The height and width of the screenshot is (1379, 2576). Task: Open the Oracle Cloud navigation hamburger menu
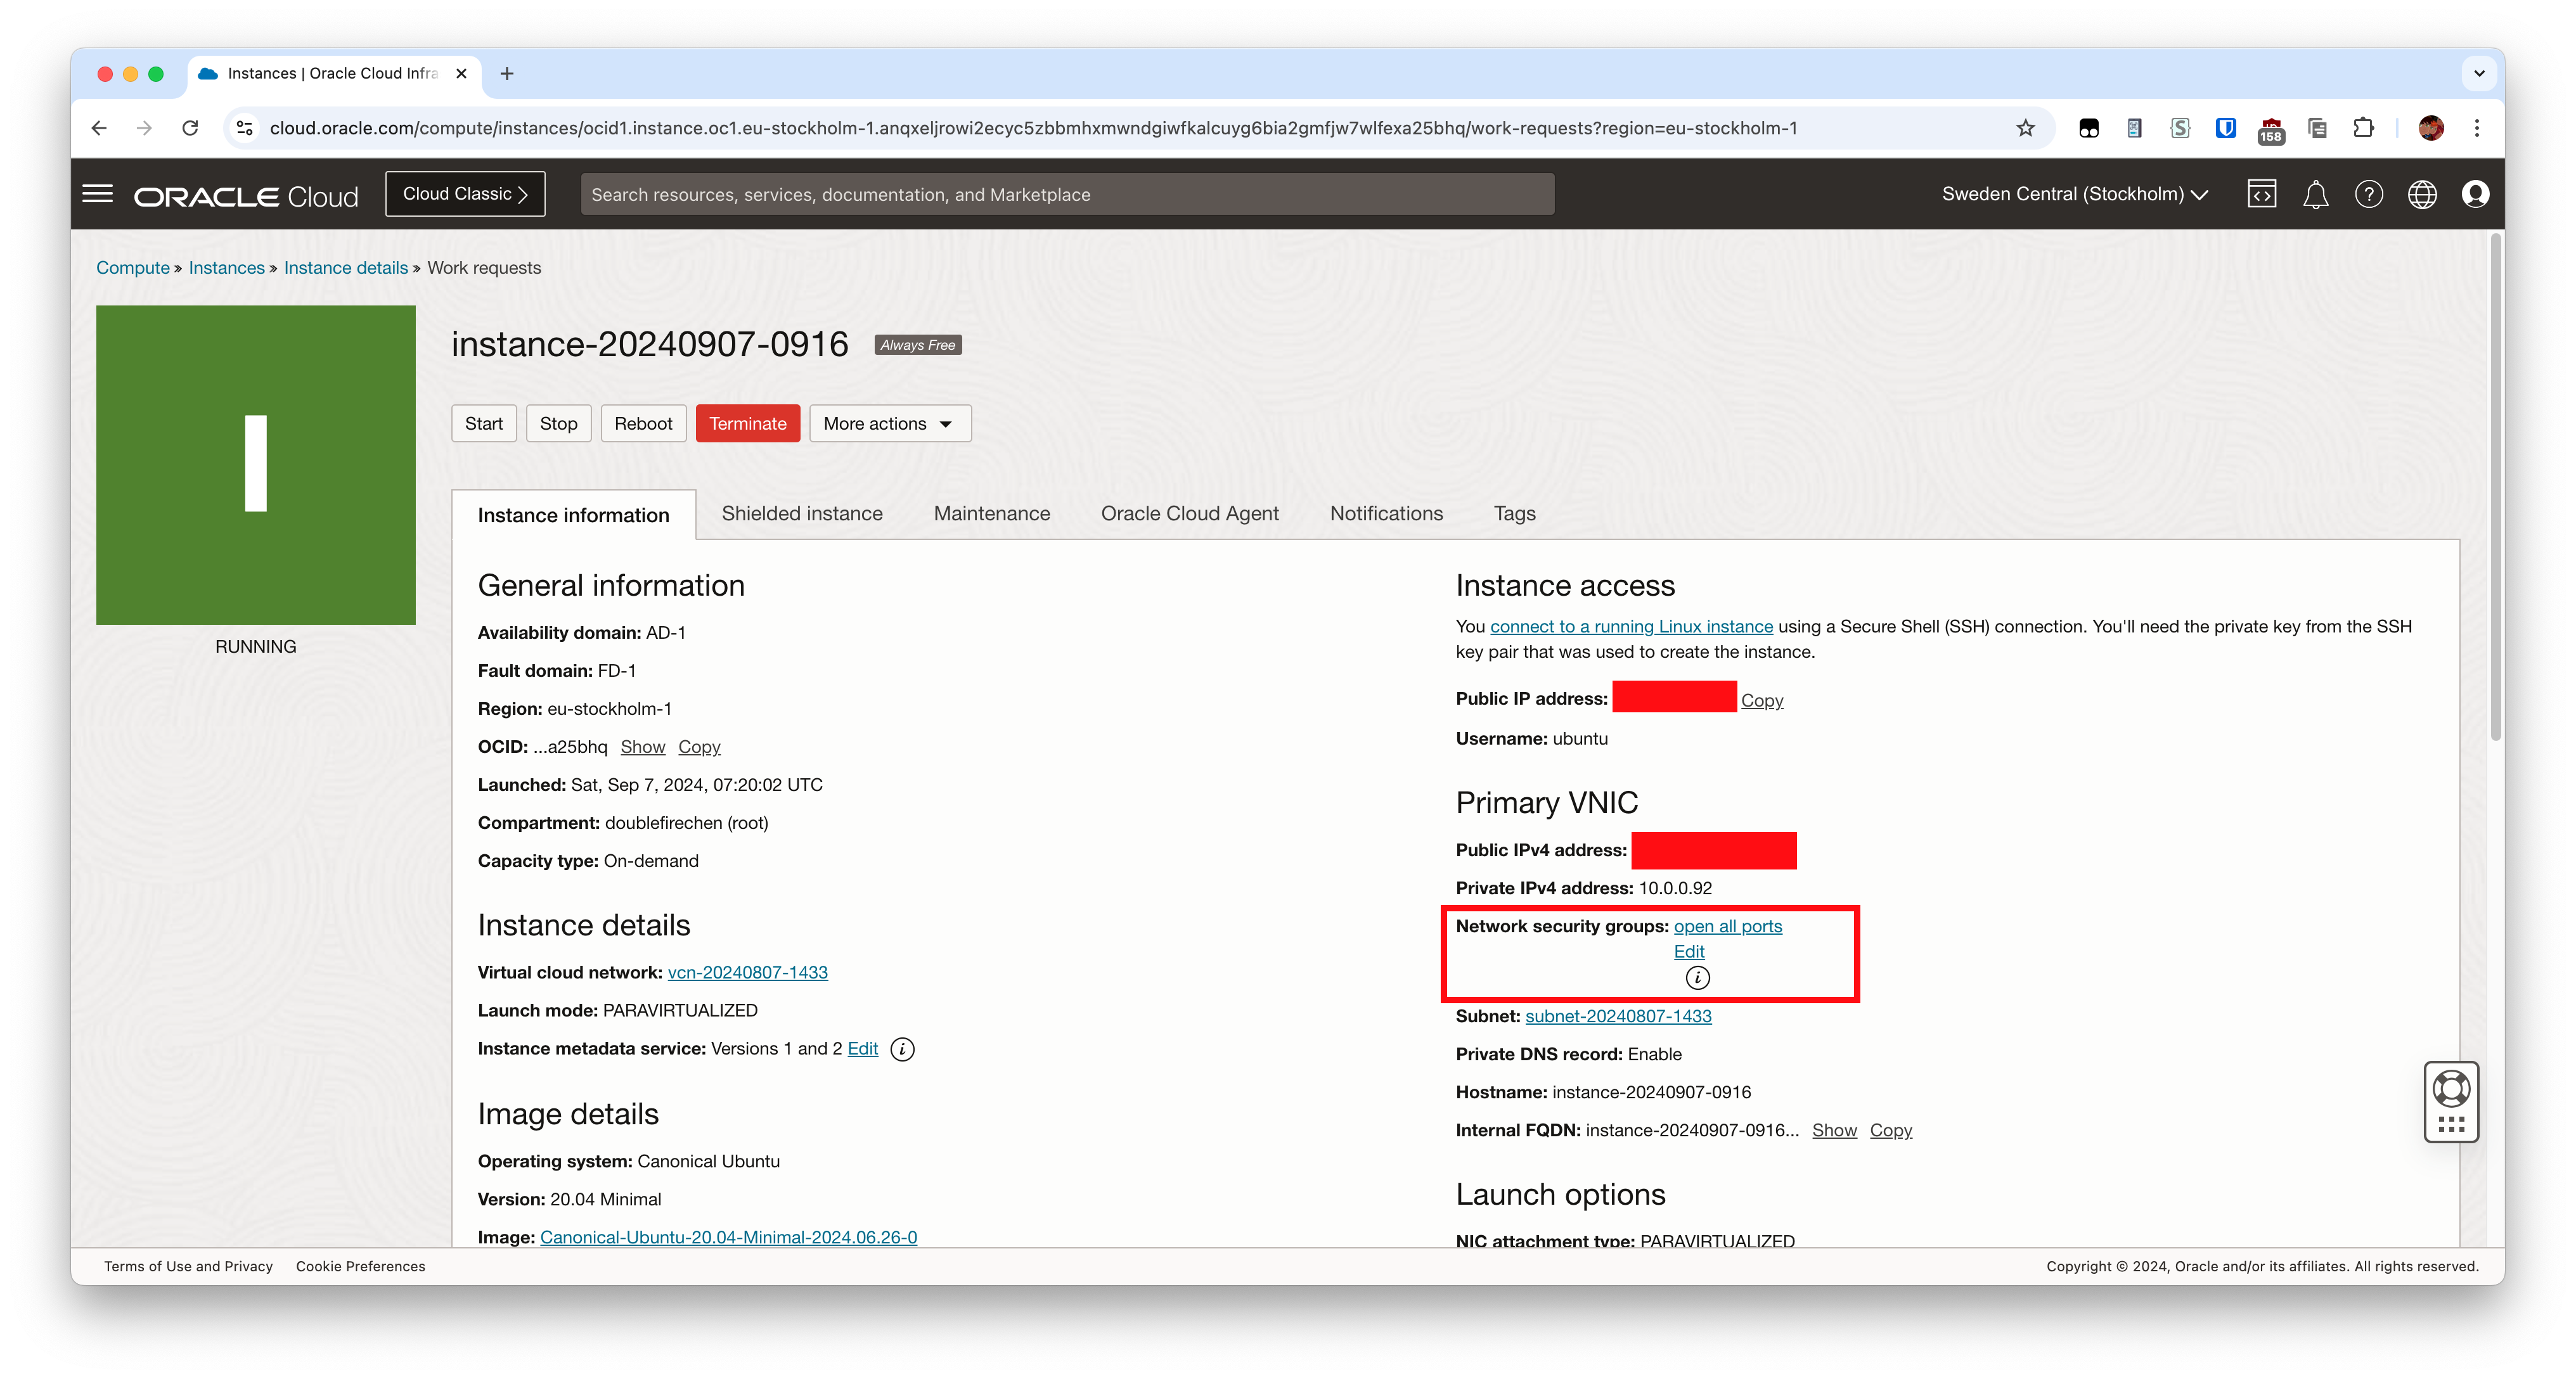coord(97,194)
